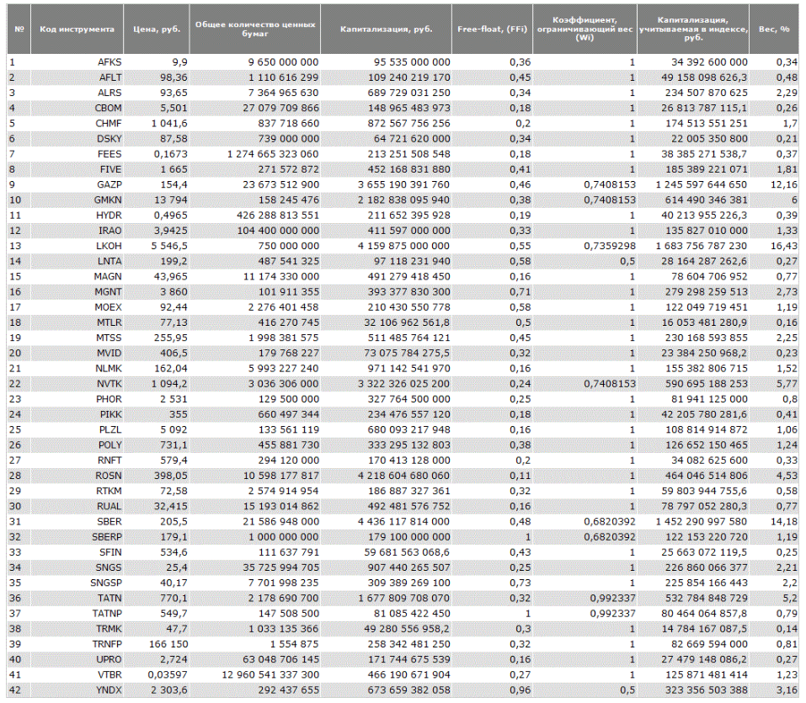Click the "Вес, %" column header

pyautogui.click(x=774, y=29)
